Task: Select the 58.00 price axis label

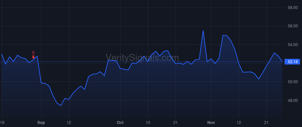Action: click(293, 8)
